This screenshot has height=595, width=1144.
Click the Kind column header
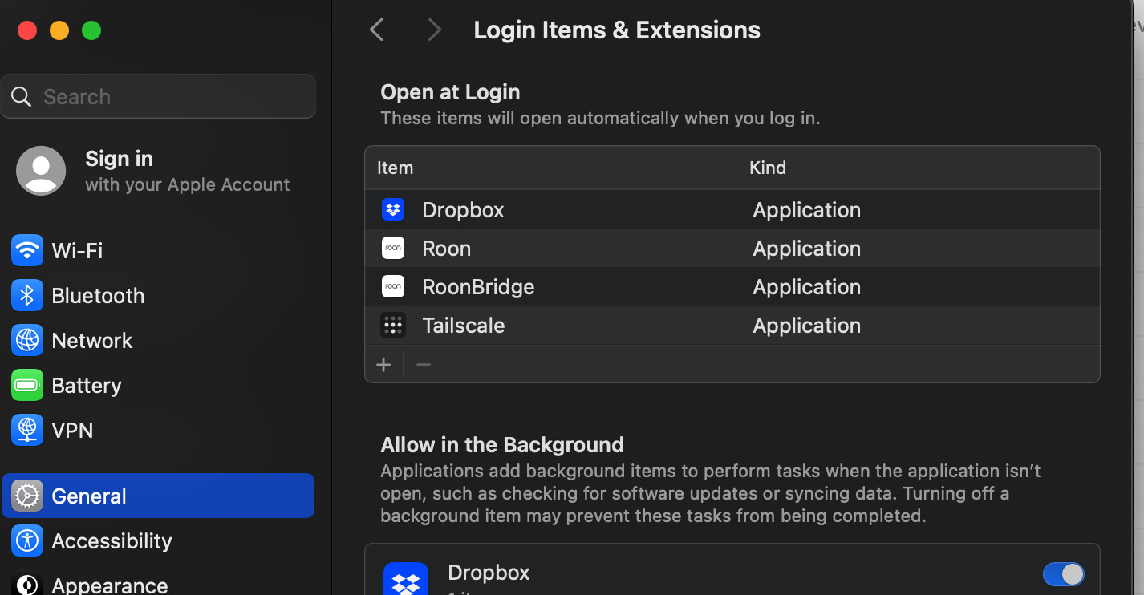[x=768, y=168]
